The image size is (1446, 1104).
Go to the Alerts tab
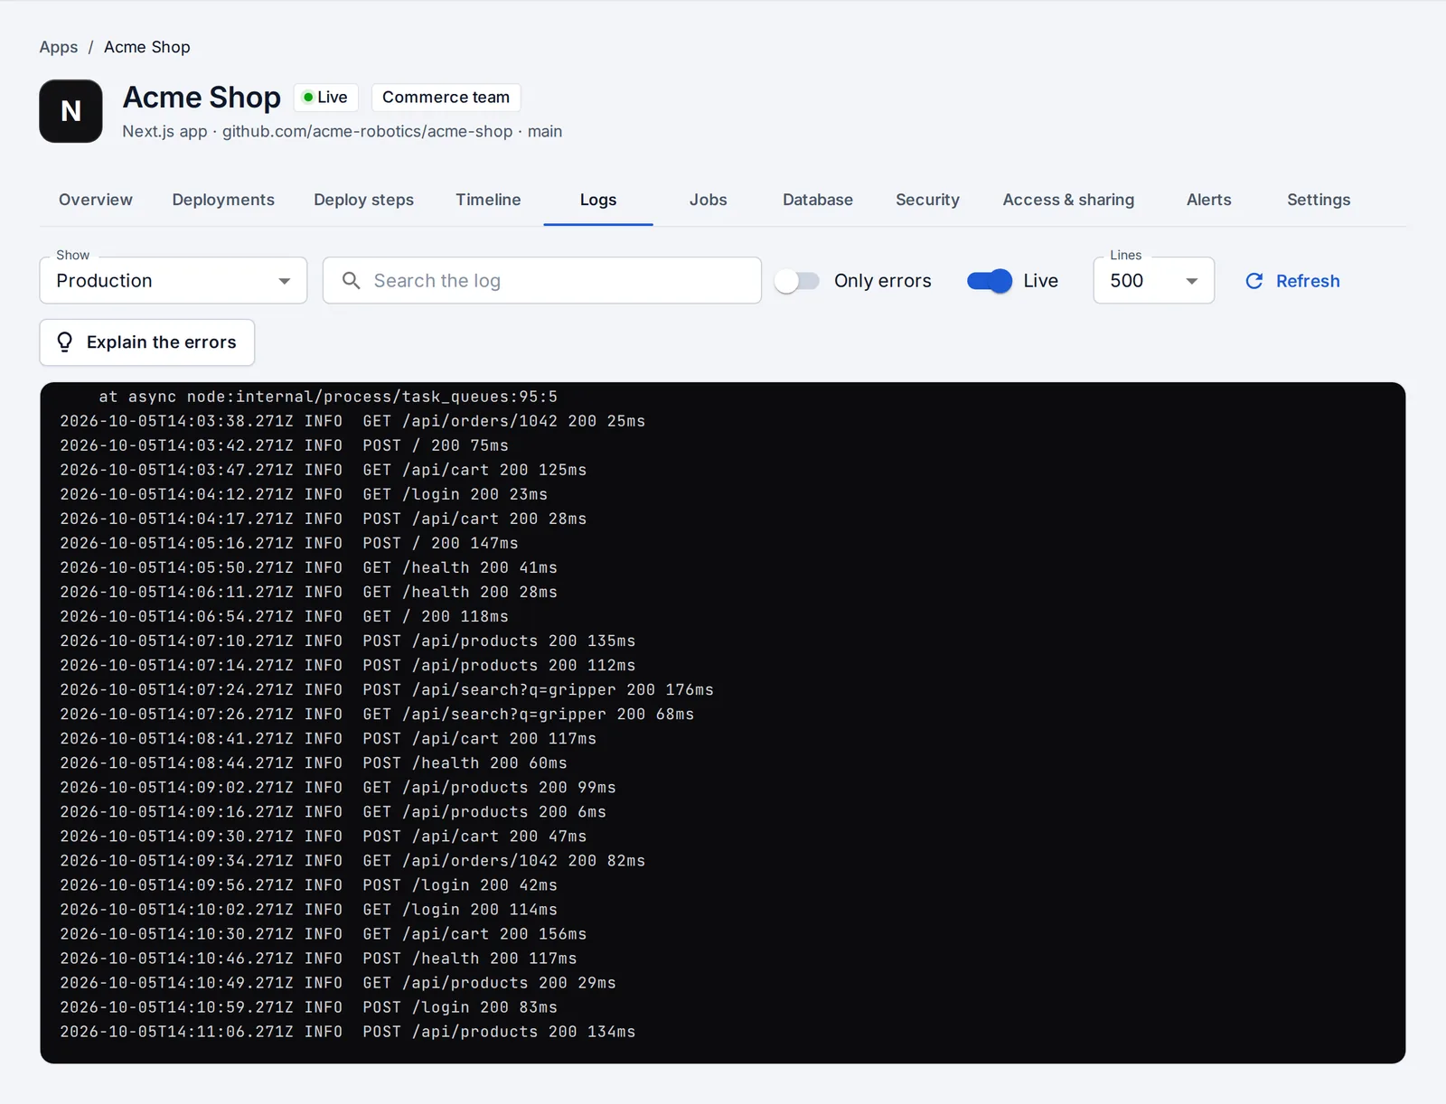[x=1209, y=200]
